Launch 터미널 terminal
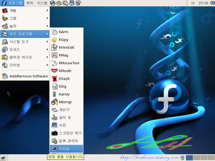 pos(67,149)
